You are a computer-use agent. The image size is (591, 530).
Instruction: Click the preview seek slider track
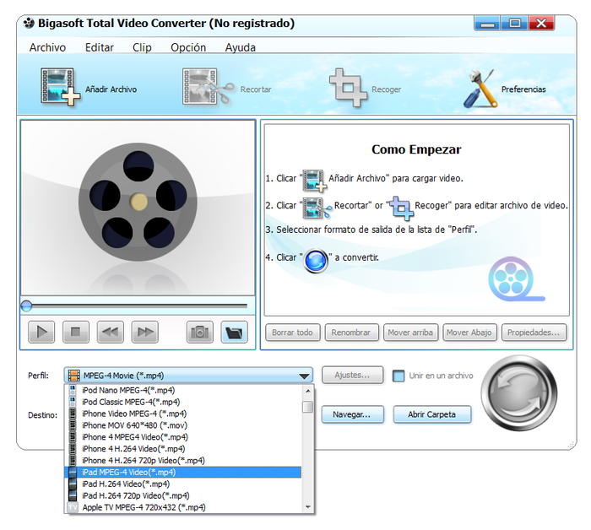coord(139,306)
